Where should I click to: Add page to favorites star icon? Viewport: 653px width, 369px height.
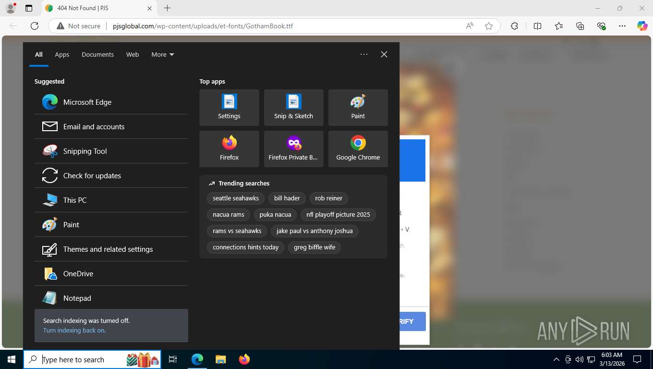489,26
